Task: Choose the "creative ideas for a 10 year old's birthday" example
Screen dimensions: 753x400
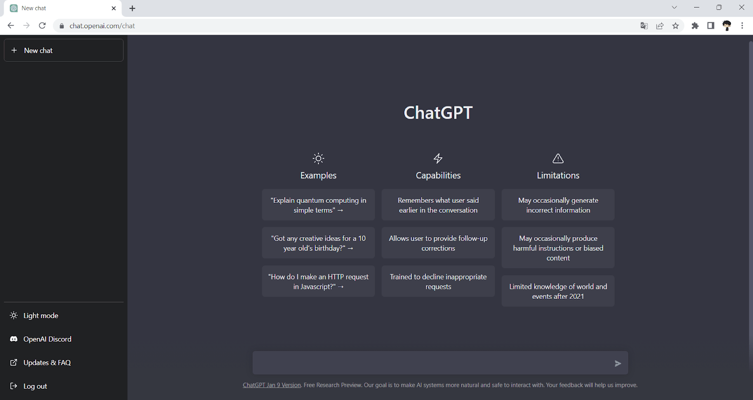Action: pos(319,243)
